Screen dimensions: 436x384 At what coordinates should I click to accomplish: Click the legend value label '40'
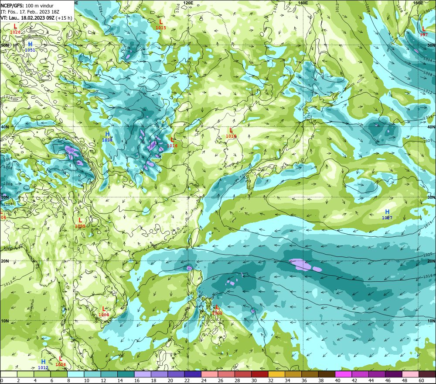(x=337, y=381)
